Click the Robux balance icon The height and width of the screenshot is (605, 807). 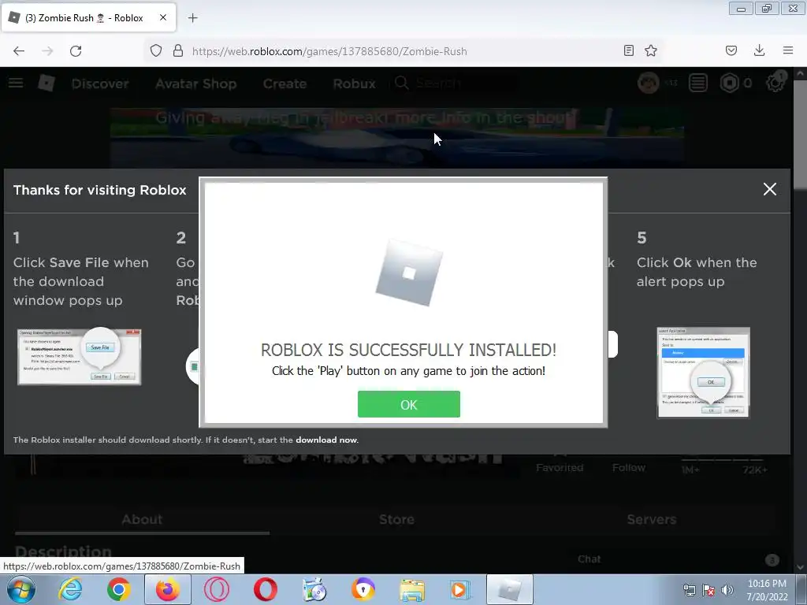[x=729, y=83]
